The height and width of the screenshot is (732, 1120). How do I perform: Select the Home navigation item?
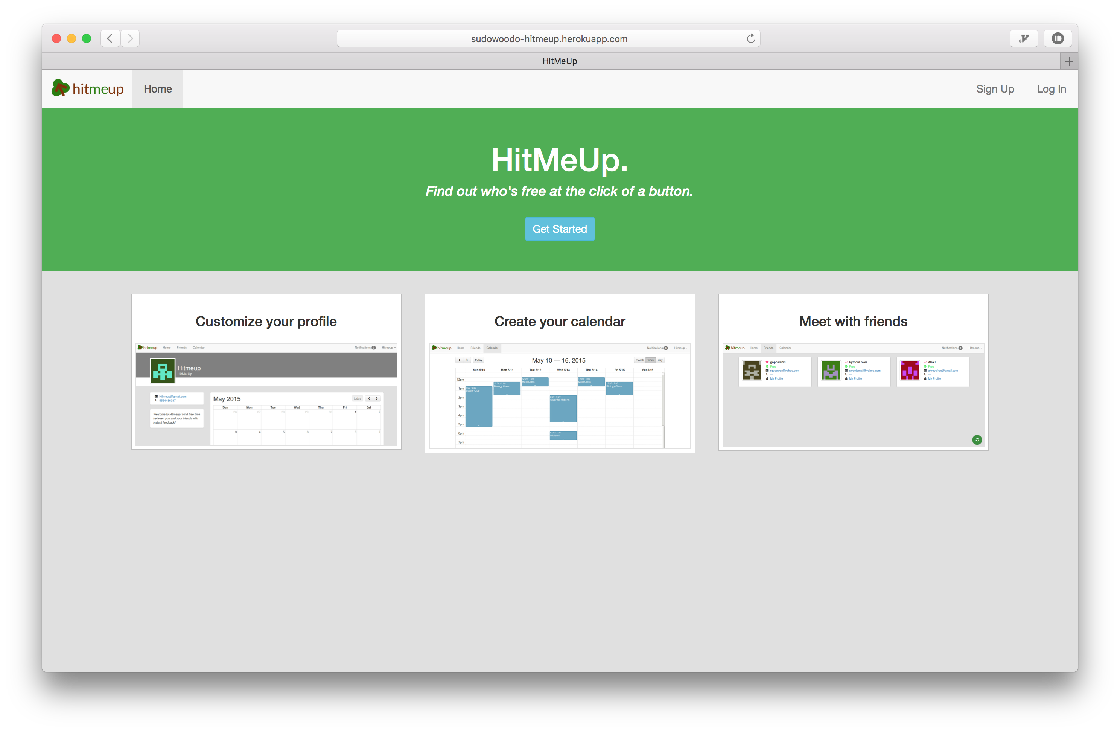158,89
